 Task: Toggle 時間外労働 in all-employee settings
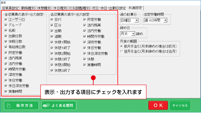point(6,69)
